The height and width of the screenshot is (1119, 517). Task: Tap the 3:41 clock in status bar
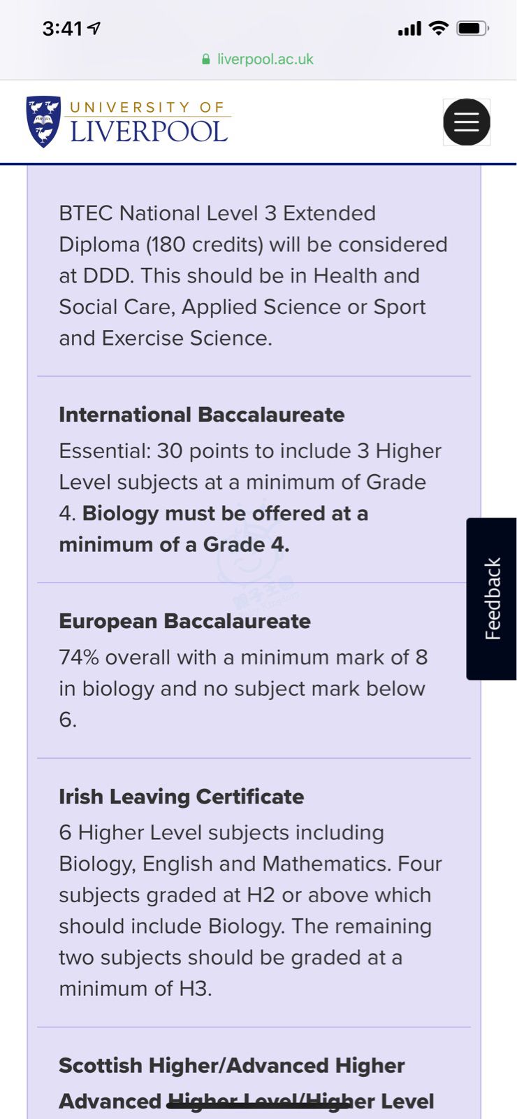click(62, 29)
